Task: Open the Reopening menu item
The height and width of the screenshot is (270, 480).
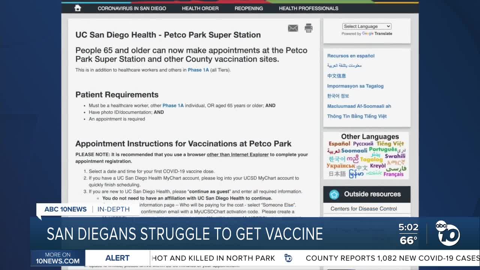Action: [x=249, y=8]
